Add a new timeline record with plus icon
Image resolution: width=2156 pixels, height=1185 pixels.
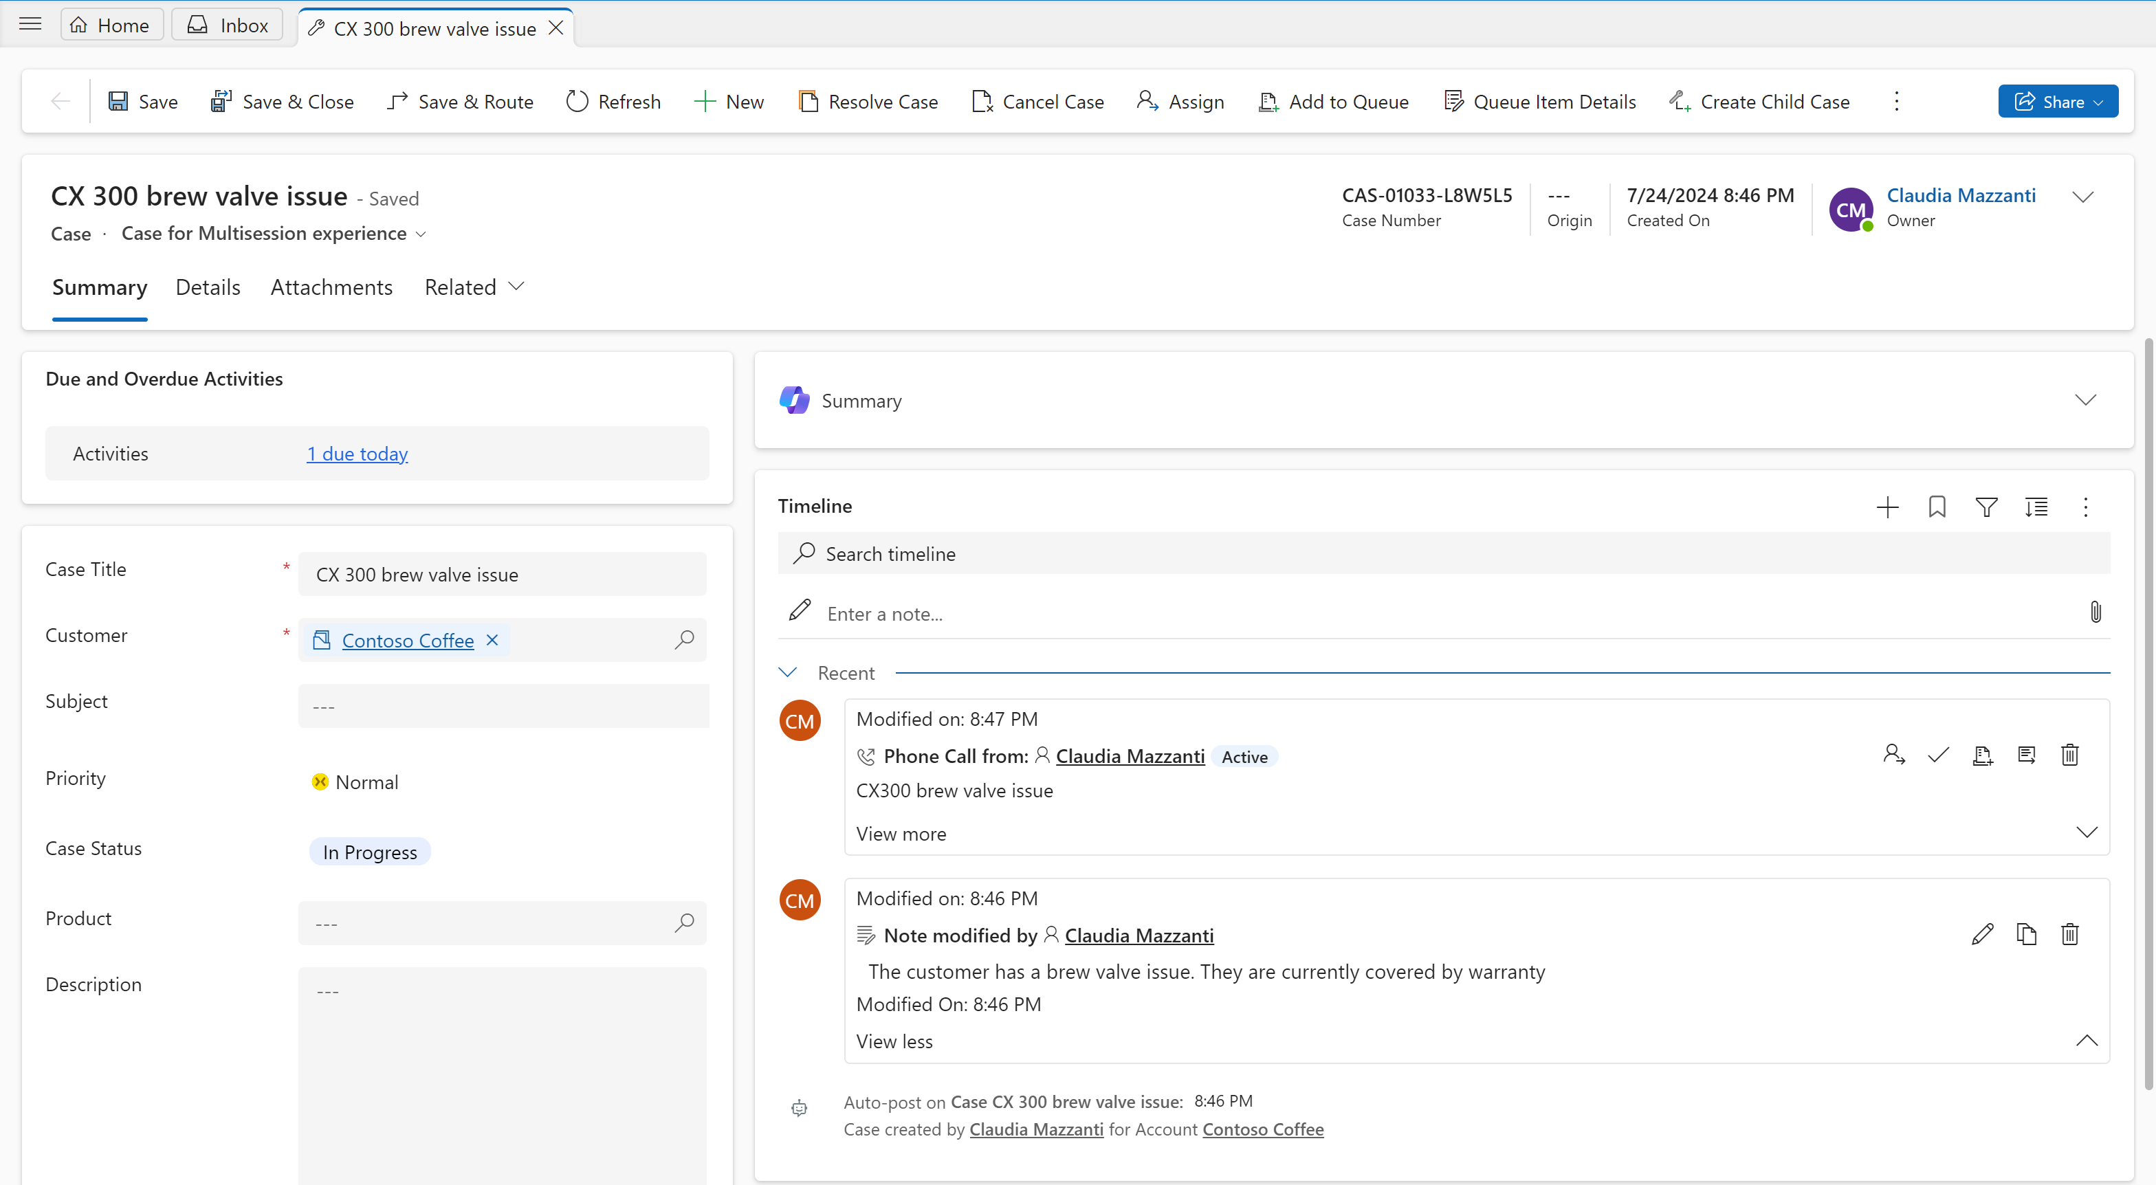click(1887, 507)
